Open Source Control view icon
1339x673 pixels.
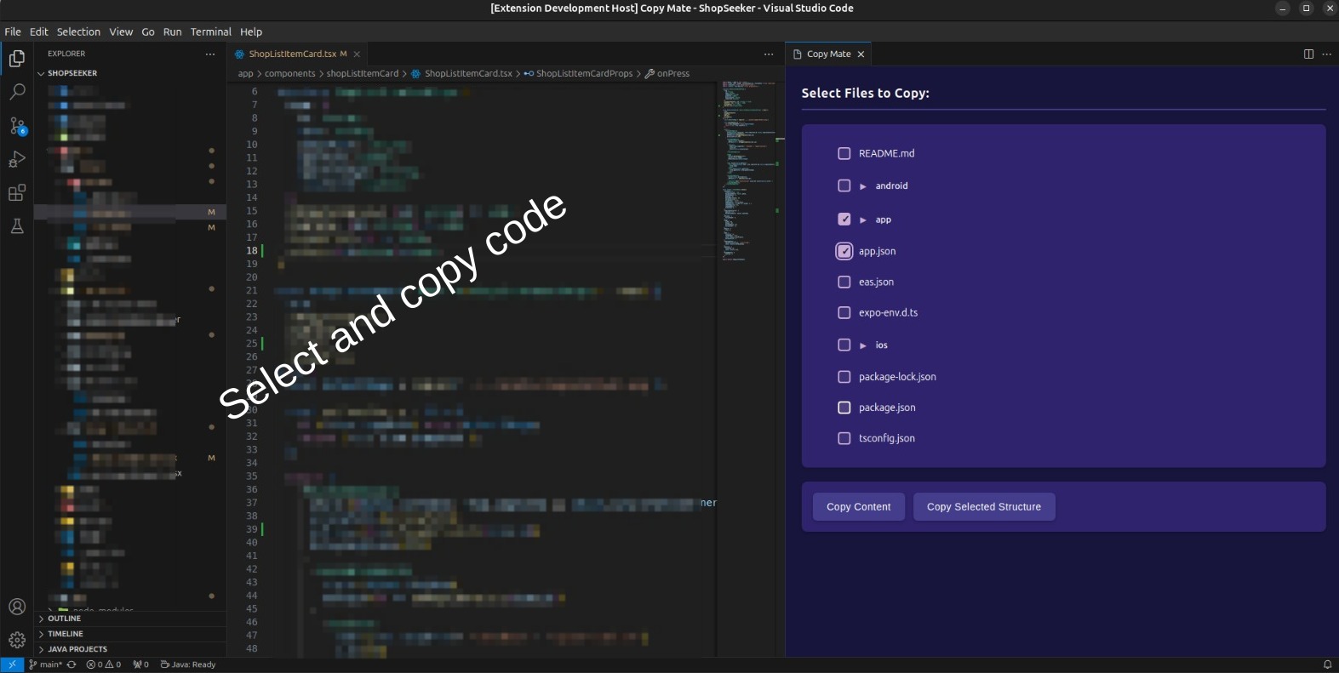pos(17,126)
